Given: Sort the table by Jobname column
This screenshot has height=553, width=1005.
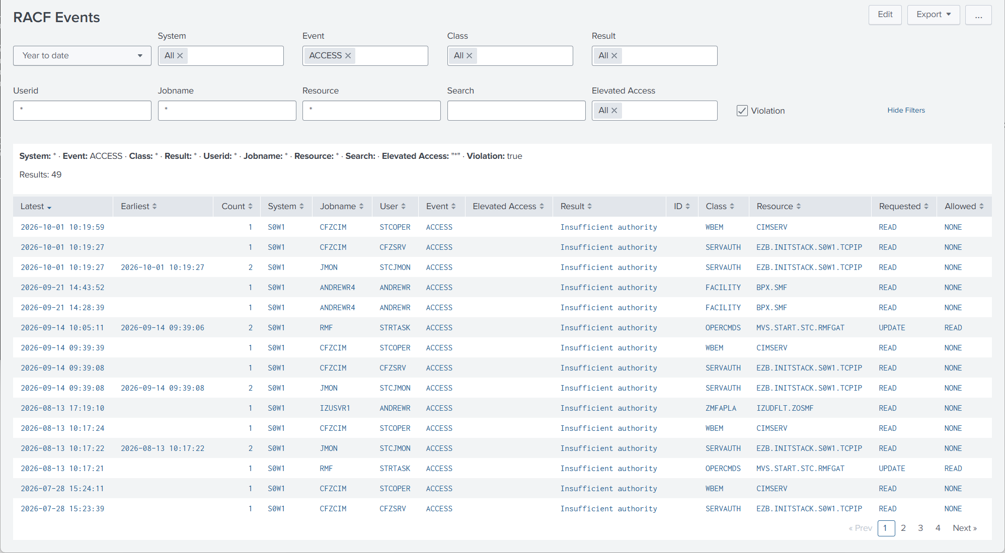Looking at the screenshot, I should [x=342, y=207].
